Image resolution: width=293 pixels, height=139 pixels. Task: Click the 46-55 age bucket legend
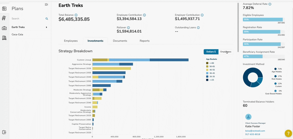(x=211, y=70)
